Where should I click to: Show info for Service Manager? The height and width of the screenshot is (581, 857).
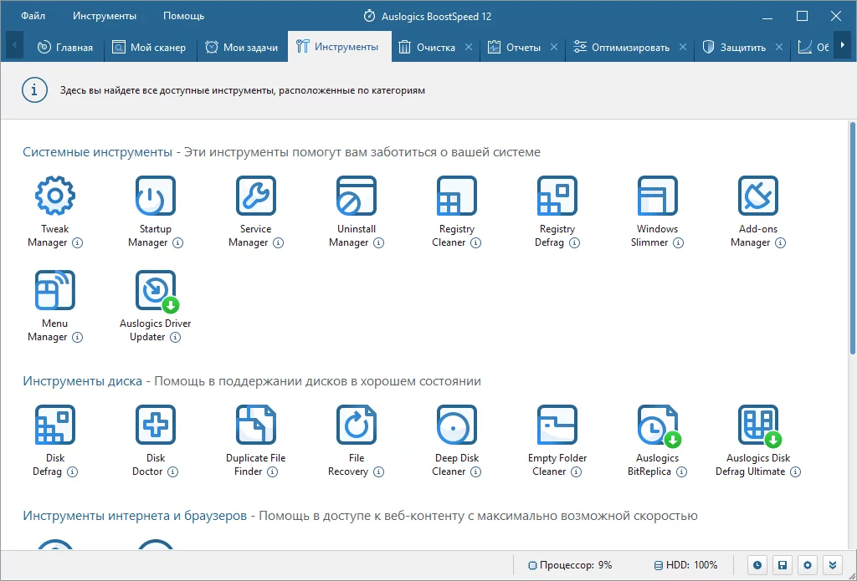click(x=278, y=243)
